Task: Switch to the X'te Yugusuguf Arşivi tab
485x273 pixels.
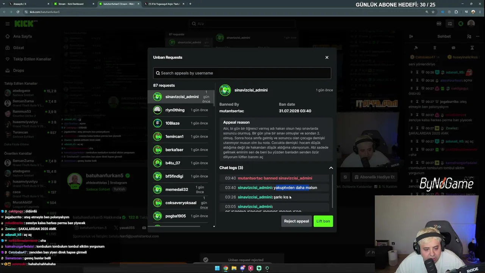Action: pyautogui.click(x=164, y=4)
